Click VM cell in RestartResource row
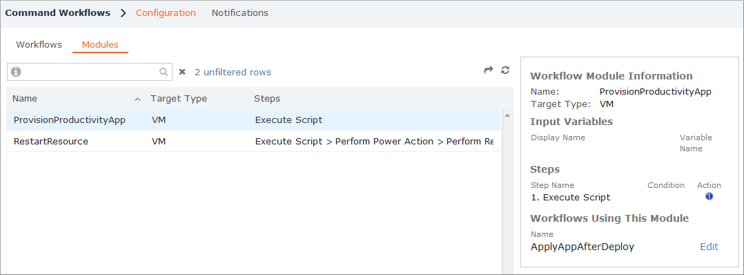 coord(159,142)
